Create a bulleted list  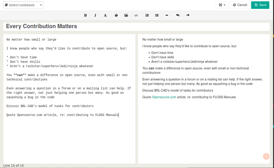157,15
